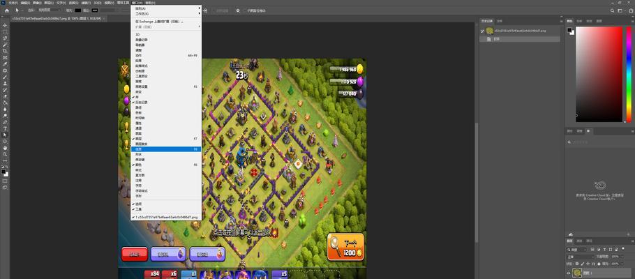This screenshot has height=279, width=635.
Task: Switch to the 路径 Paths panel tab
Action: click(x=589, y=241)
